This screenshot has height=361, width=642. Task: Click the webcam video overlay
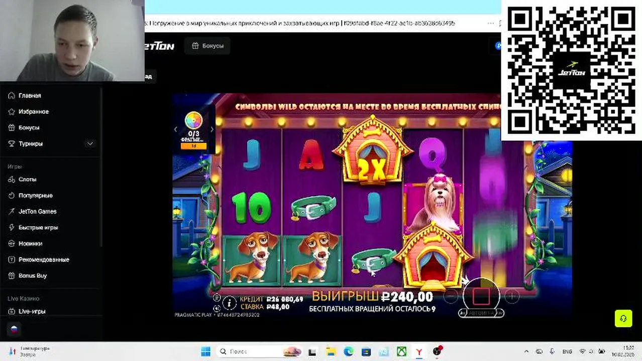point(72,41)
